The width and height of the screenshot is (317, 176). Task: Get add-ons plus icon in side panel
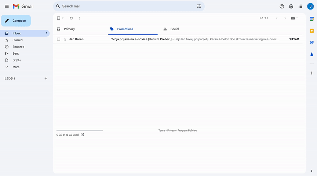click(311, 73)
